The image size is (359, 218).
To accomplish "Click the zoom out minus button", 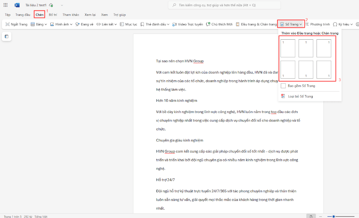I will [x=321, y=216].
